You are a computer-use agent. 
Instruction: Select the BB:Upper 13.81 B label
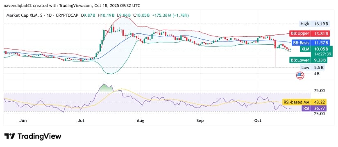(x=309, y=33)
